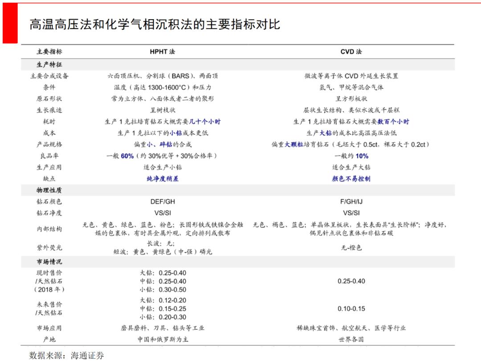Click the 中国和俄罗斯为主 origin cell
Image resolution: width=481 pixels, height=361 pixels.
point(163,339)
